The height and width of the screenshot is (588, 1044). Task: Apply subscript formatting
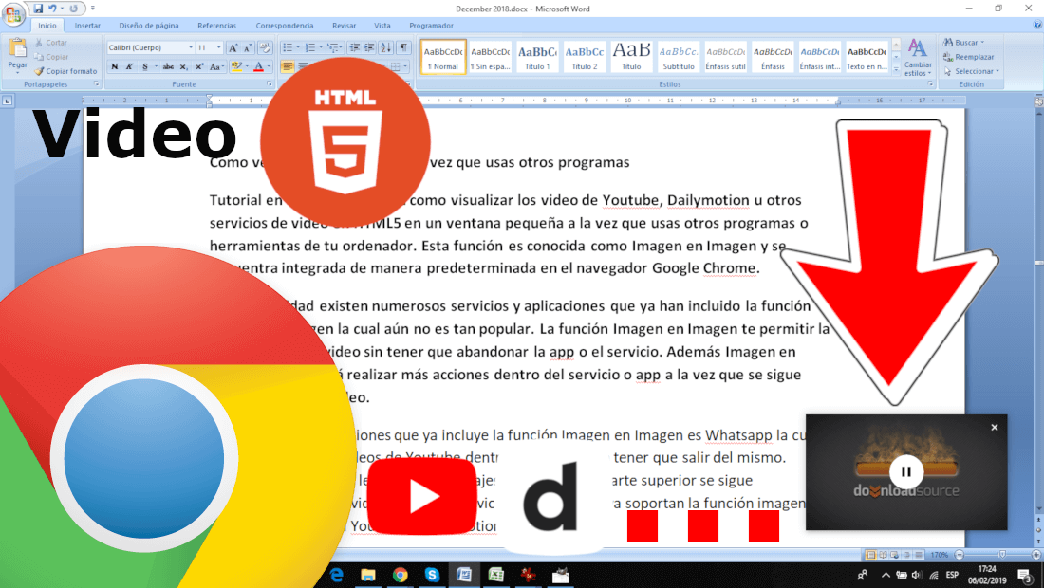[x=184, y=66]
